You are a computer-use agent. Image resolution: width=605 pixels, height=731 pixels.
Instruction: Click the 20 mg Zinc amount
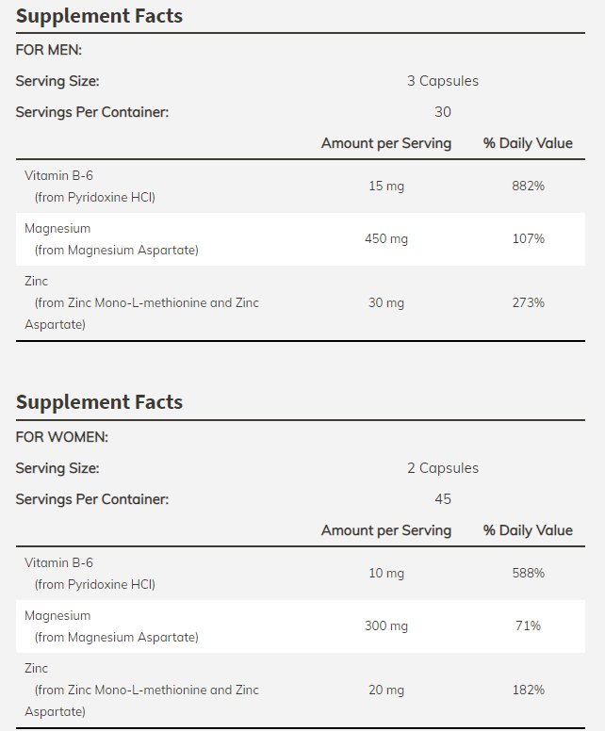tap(386, 690)
